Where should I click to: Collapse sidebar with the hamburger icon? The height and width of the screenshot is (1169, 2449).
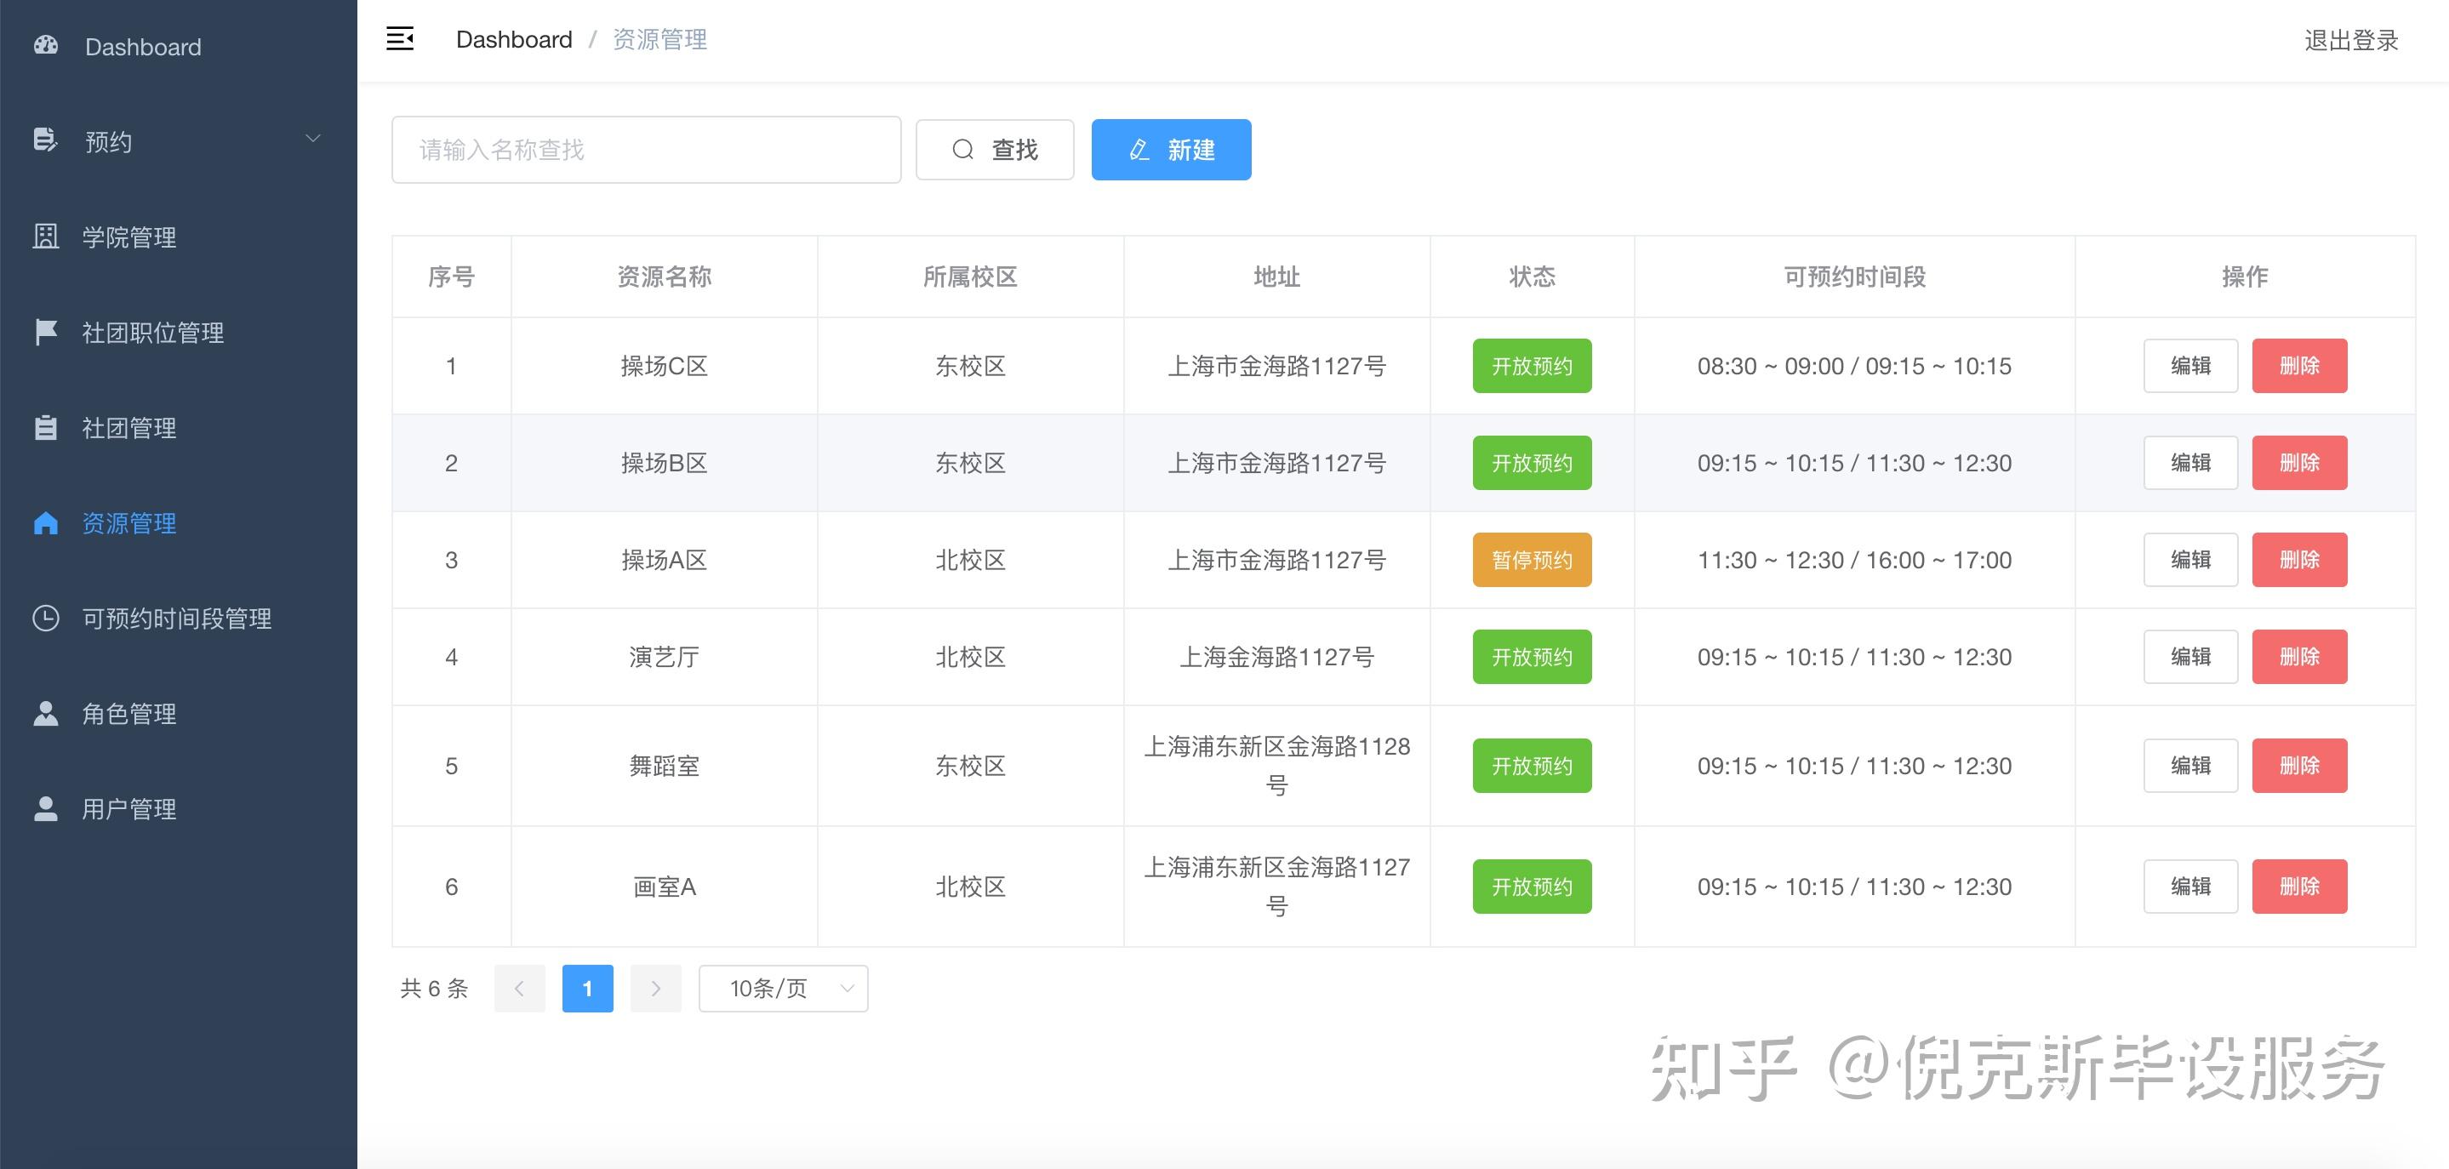click(399, 39)
